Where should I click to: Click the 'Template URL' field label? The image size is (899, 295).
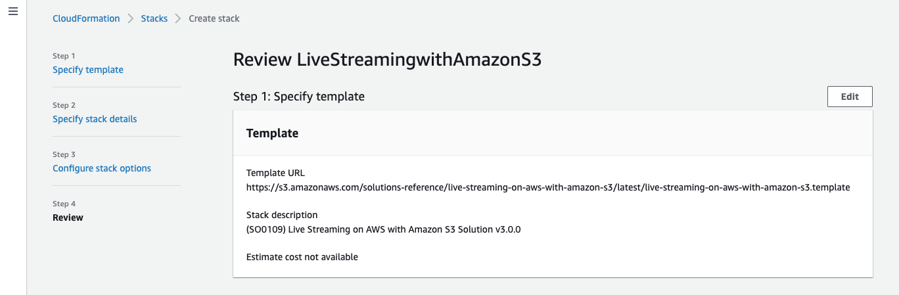275,173
